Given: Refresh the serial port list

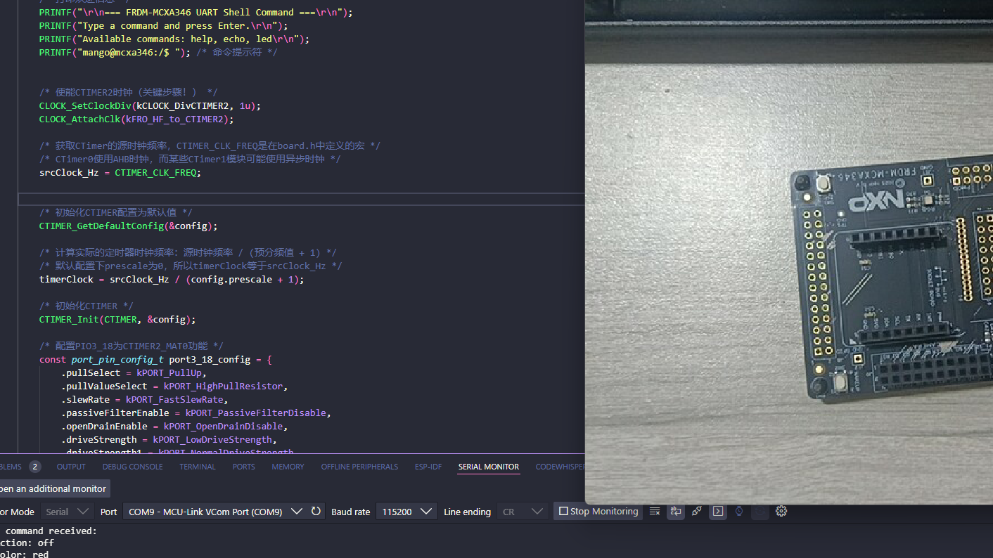Looking at the screenshot, I should click(x=316, y=512).
